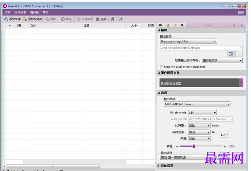
Task: Click the volume minus button
Action: pyautogui.click(x=177, y=146)
